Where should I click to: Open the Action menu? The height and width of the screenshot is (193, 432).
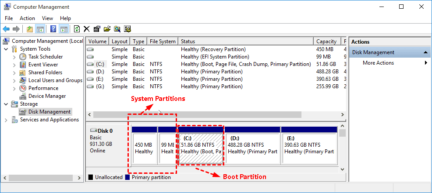click(x=27, y=18)
